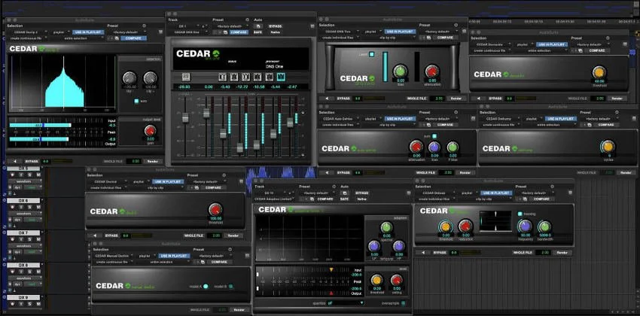Open 'entire selection' dropdown in Declip window
This screenshot has height=316, width=640.
click(77, 38)
